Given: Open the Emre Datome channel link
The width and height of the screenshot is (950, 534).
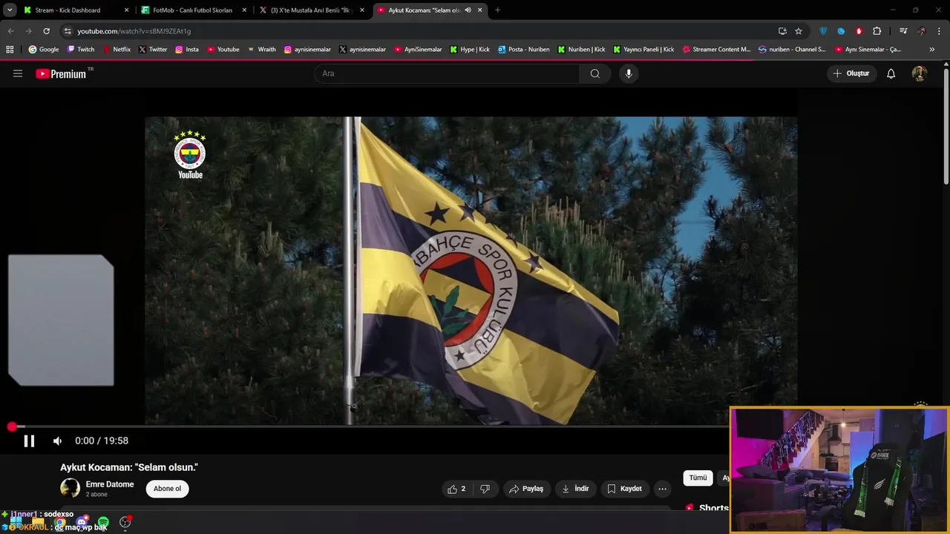Looking at the screenshot, I should 110,484.
